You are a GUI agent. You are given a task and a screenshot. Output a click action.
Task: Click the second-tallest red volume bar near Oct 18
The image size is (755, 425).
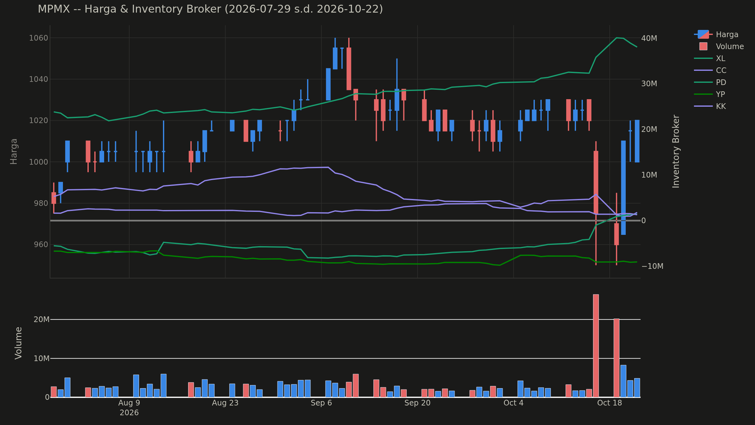(616, 358)
